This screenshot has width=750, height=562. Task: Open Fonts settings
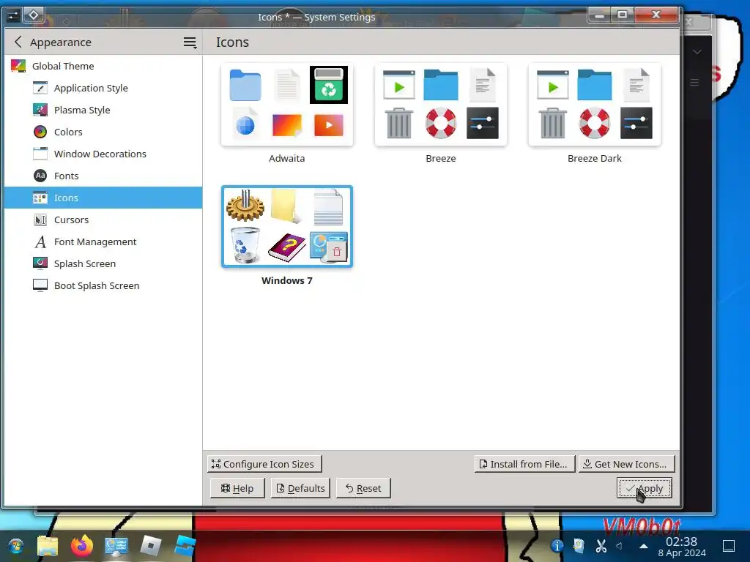point(103,176)
